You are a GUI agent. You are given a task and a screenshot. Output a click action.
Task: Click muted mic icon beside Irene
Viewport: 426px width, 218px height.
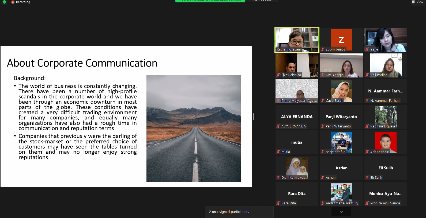(x=367, y=49)
